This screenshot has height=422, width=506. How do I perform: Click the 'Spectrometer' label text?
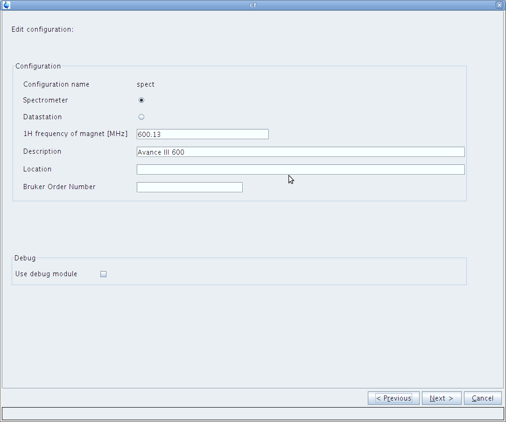pos(45,100)
